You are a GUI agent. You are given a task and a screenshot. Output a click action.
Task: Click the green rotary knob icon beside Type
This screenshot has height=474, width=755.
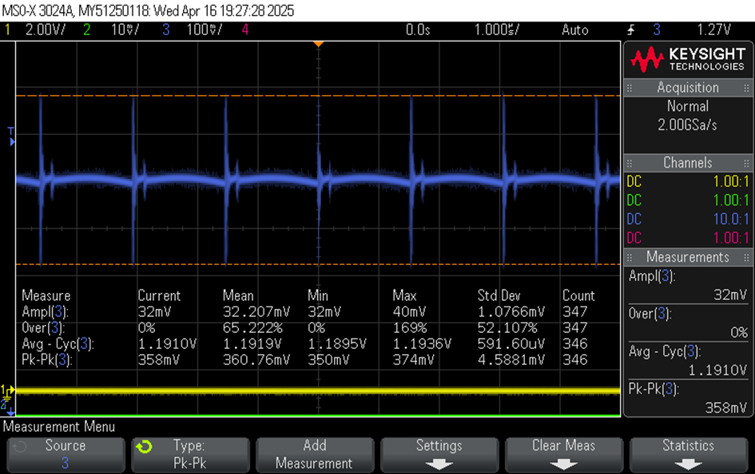tap(143, 447)
